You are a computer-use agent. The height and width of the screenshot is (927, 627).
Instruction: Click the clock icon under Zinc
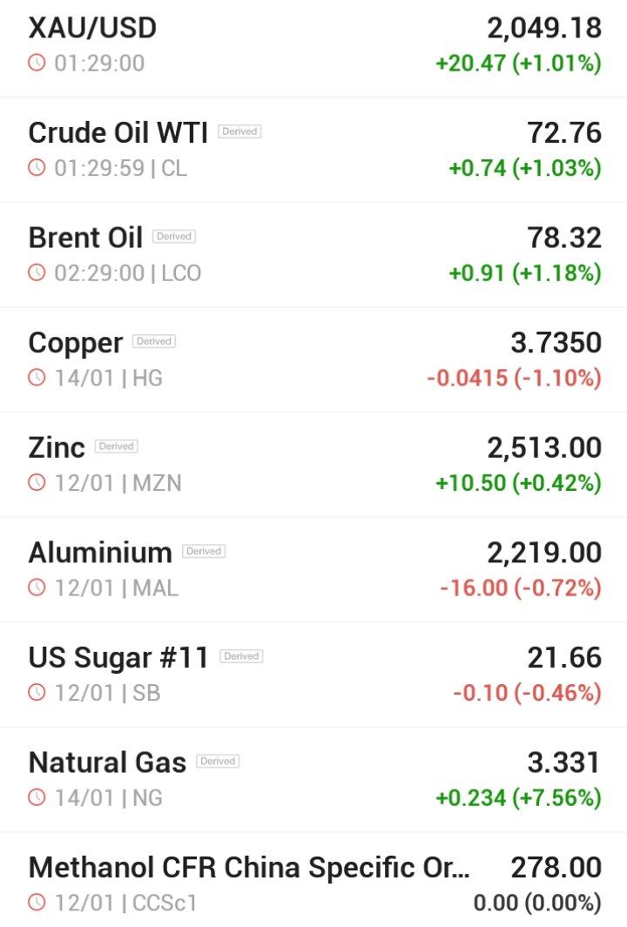point(37,482)
